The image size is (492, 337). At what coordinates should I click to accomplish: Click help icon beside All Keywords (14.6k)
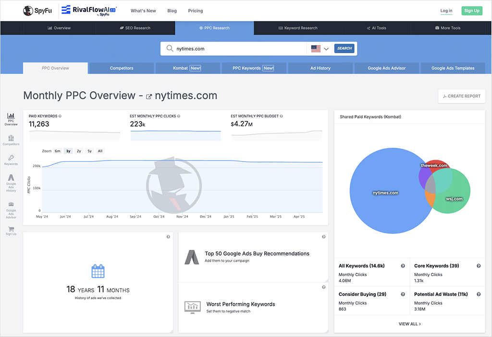[403, 266]
